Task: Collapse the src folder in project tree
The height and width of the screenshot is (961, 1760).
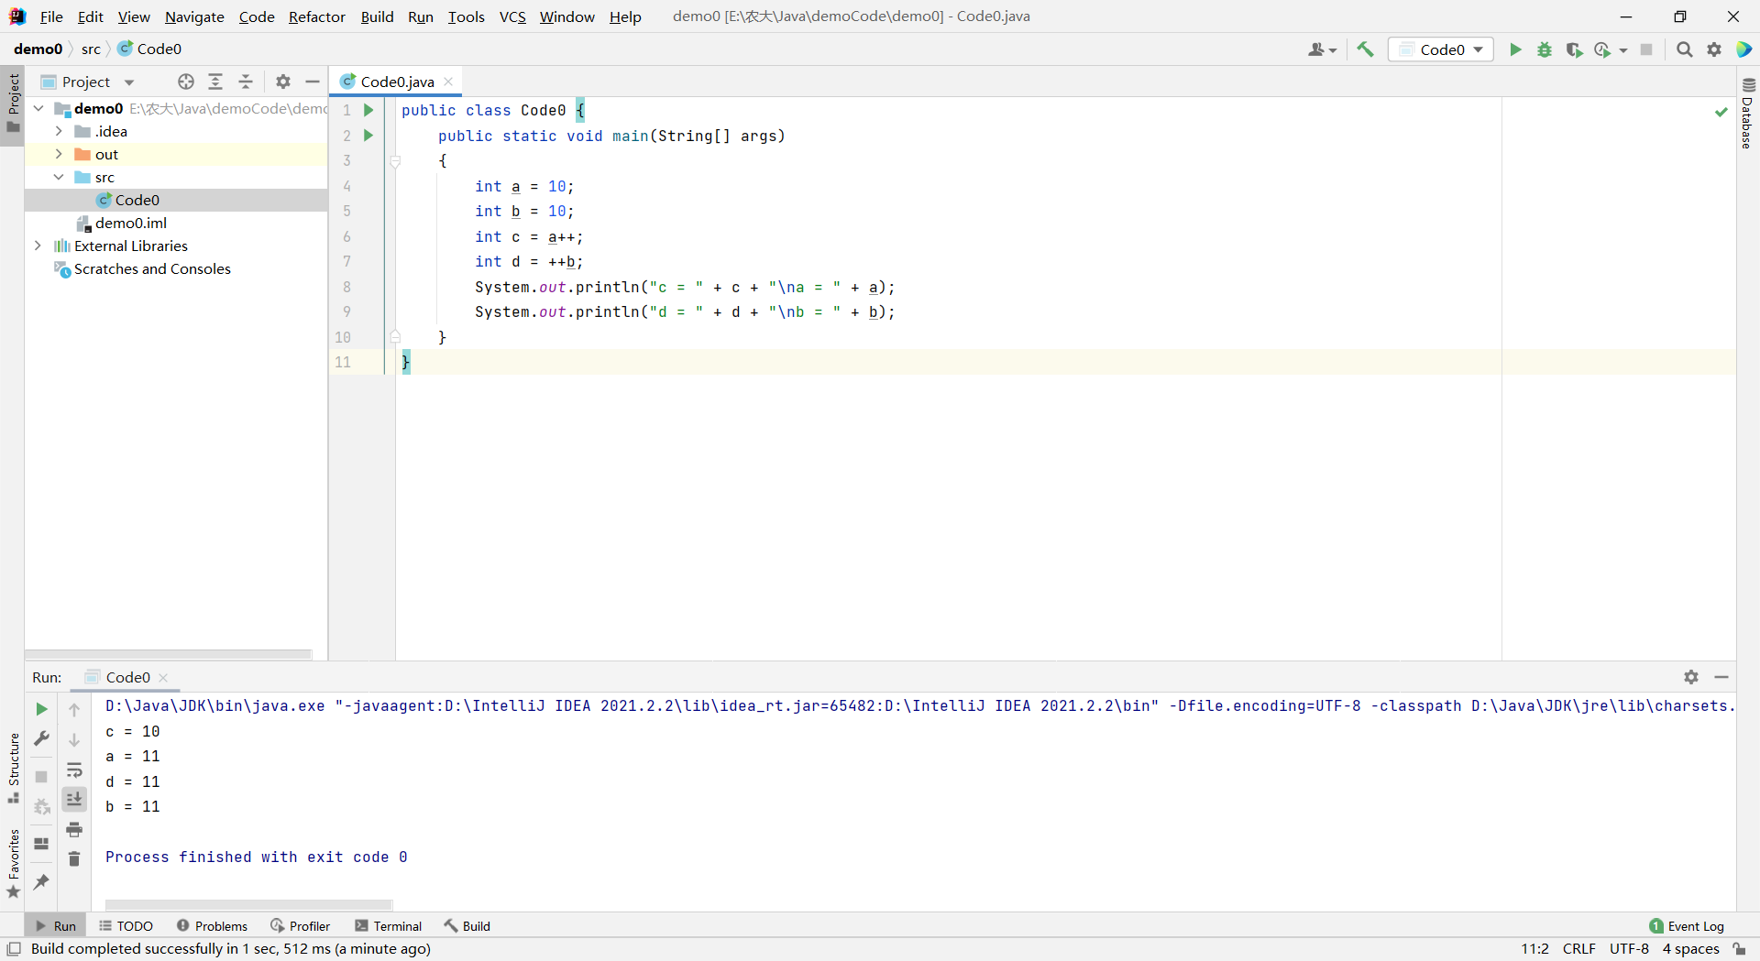Action: (x=59, y=177)
